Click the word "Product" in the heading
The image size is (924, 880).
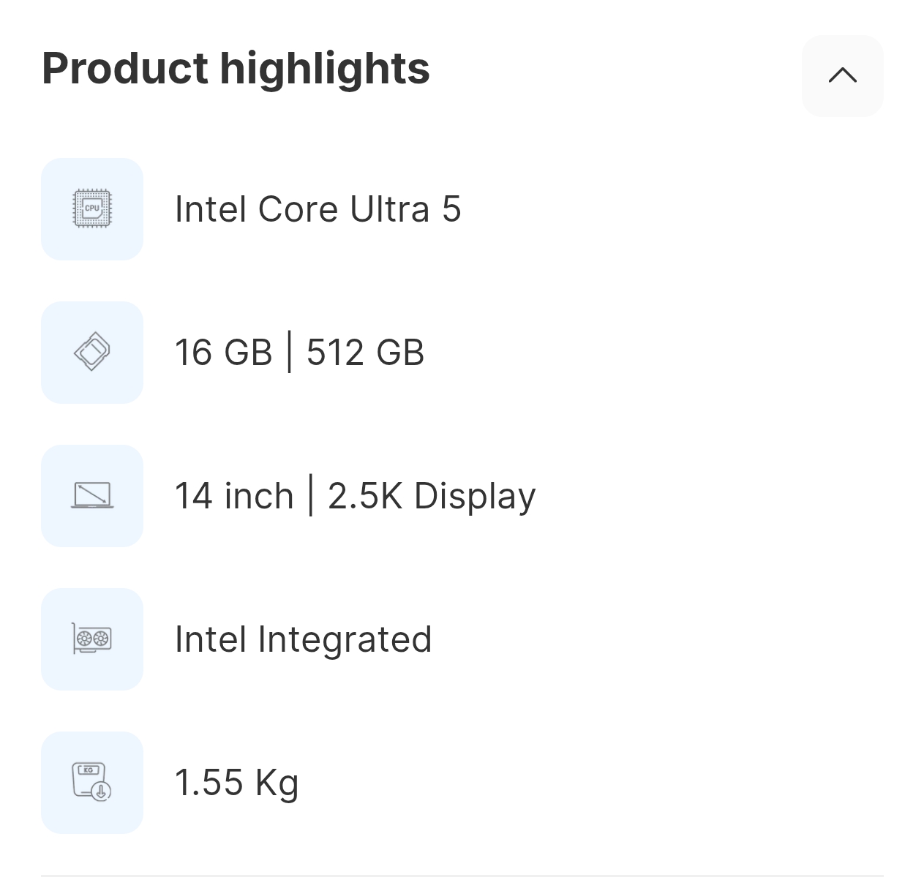pyautogui.click(x=125, y=68)
